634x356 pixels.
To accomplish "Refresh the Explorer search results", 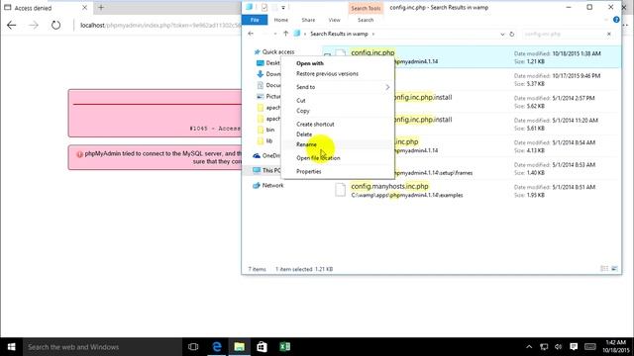I will tap(512, 35).
